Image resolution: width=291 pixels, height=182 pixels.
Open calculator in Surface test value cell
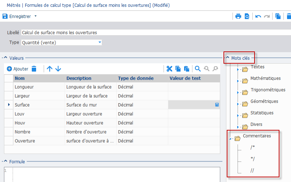coord(217,105)
